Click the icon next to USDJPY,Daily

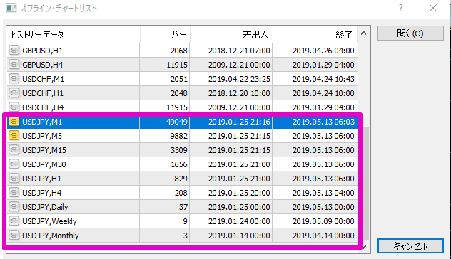pyautogui.click(x=14, y=207)
